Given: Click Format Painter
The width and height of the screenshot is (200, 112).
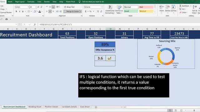Looking at the screenshot, I should click(6, 12).
